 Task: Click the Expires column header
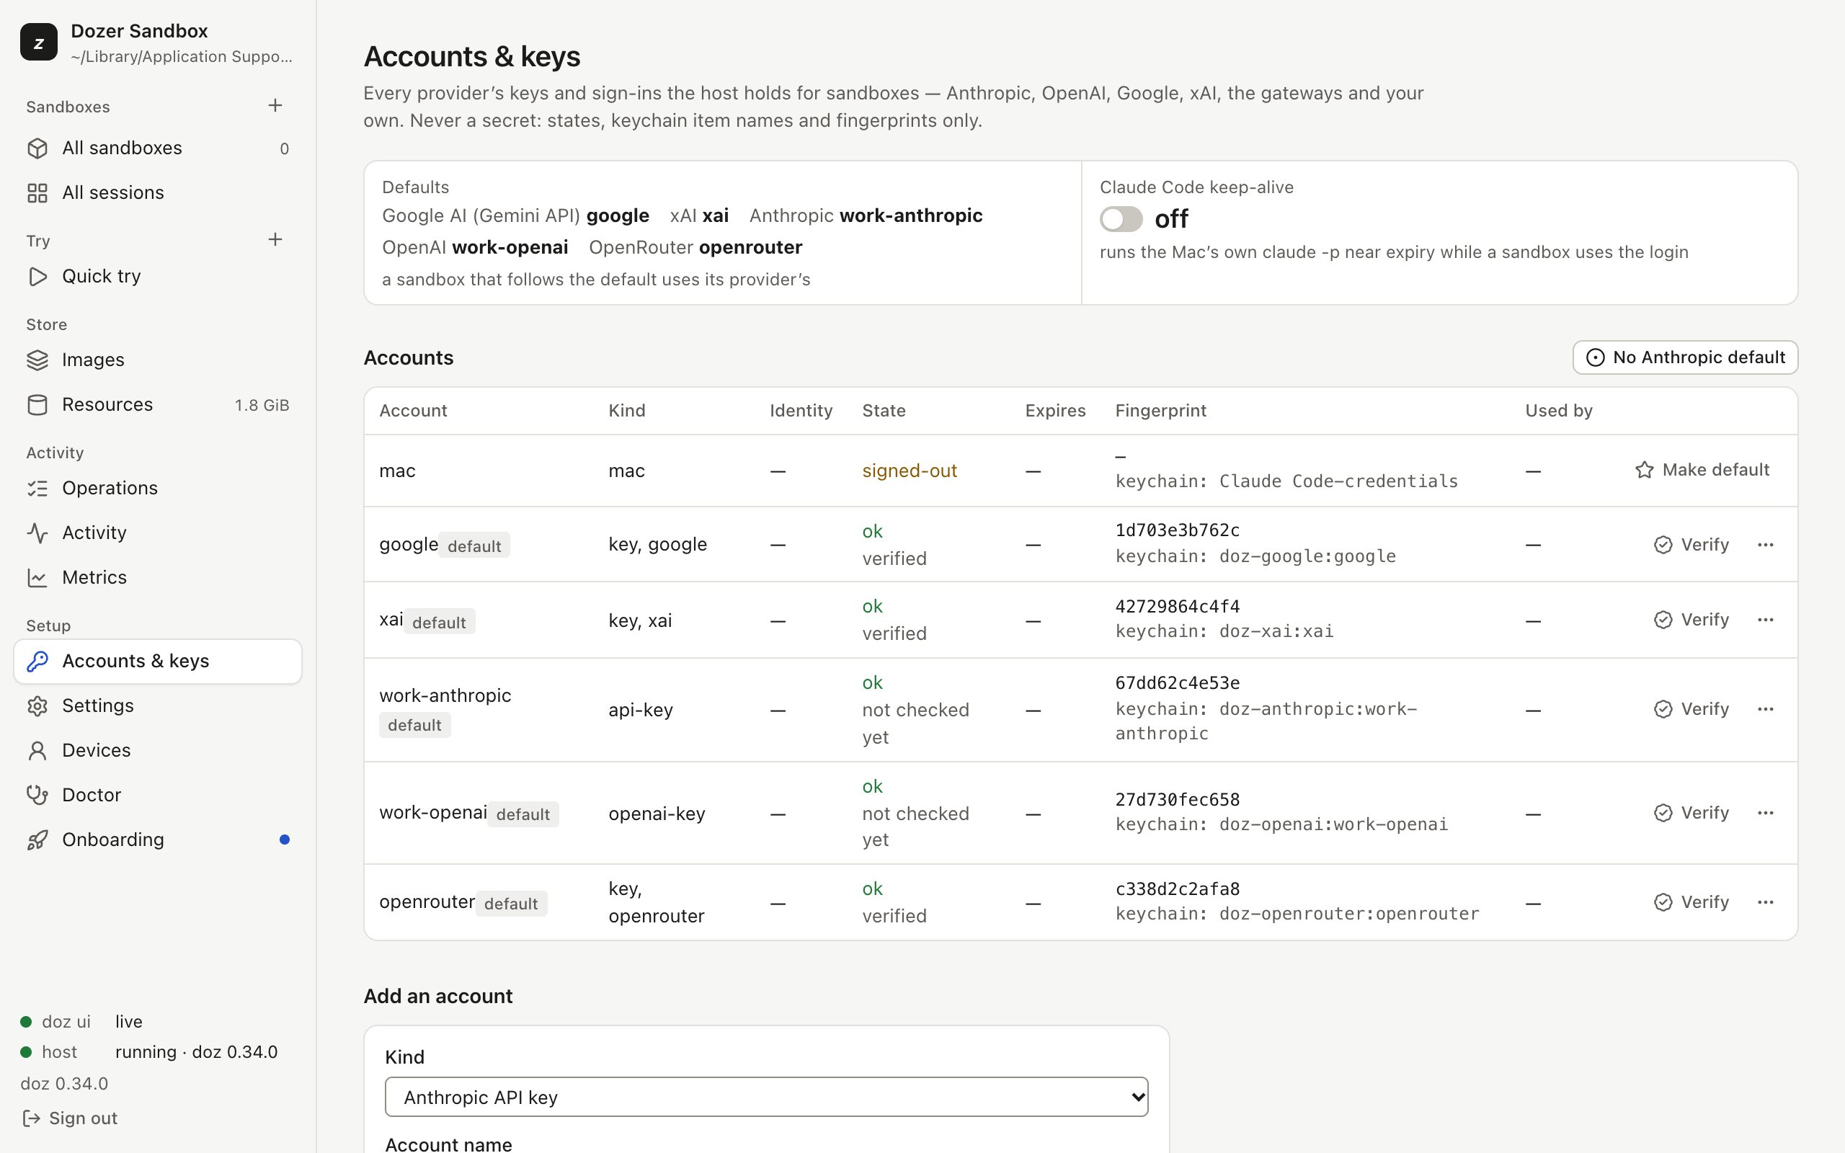point(1055,410)
